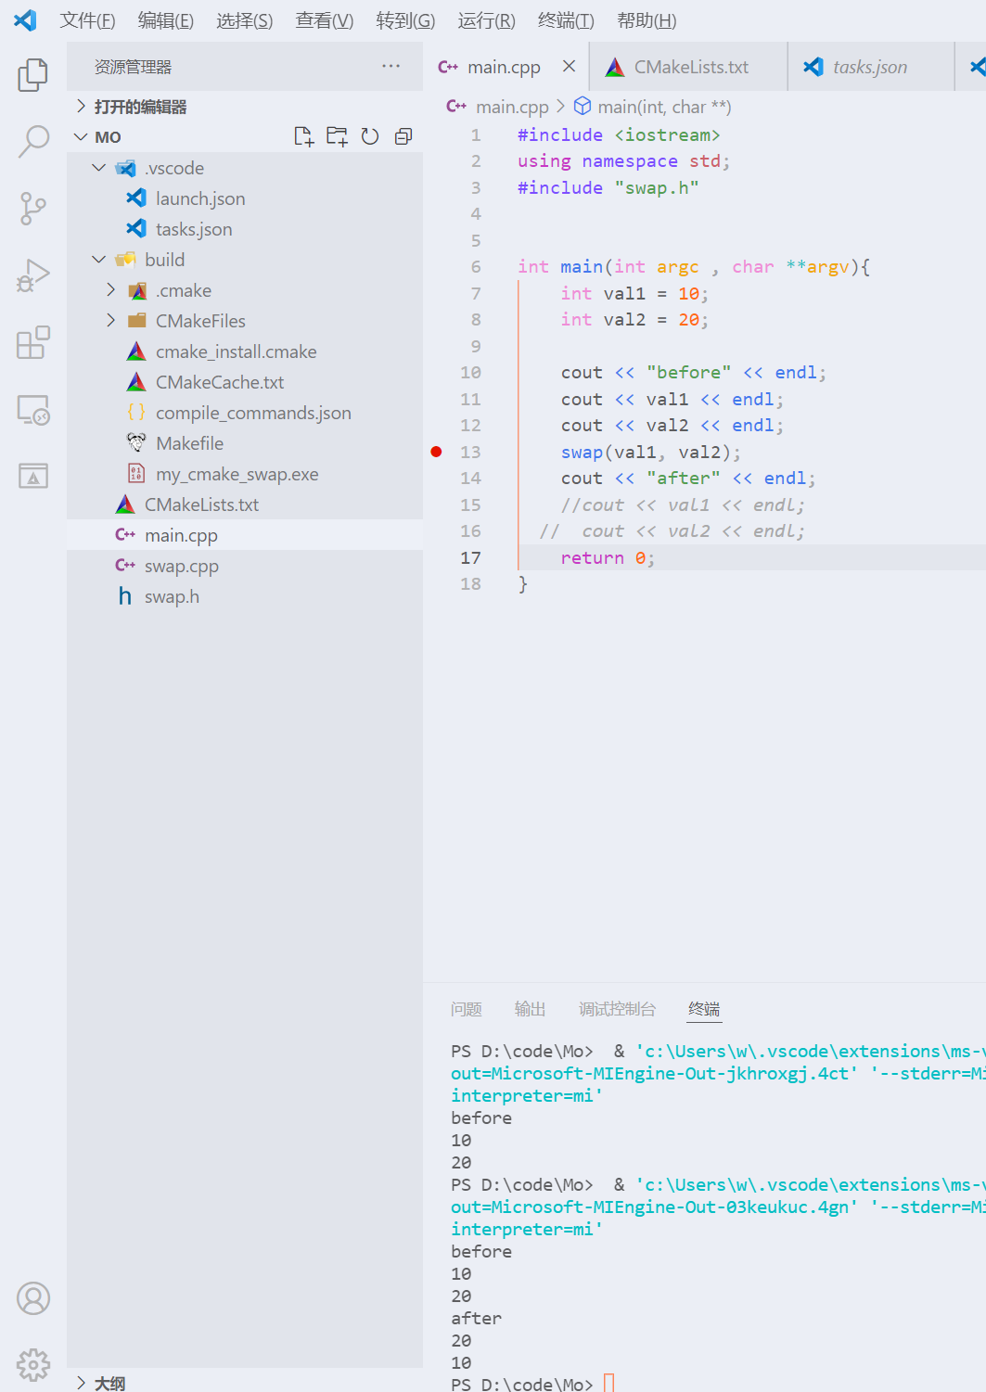Open tasks.json in the explorer tree
This screenshot has width=986, height=1392.
point(245,229)
